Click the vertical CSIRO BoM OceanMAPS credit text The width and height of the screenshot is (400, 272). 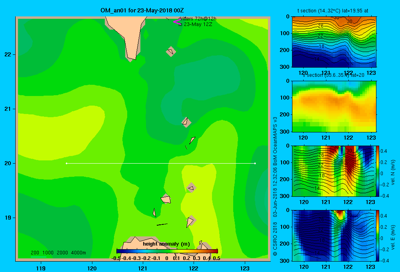[x=275, y=186]
